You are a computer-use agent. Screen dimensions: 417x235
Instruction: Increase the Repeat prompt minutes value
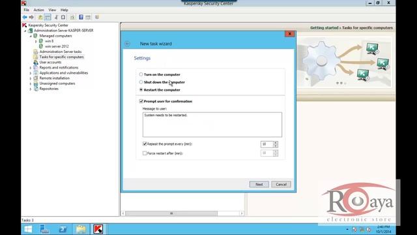(x=276, y=142)
